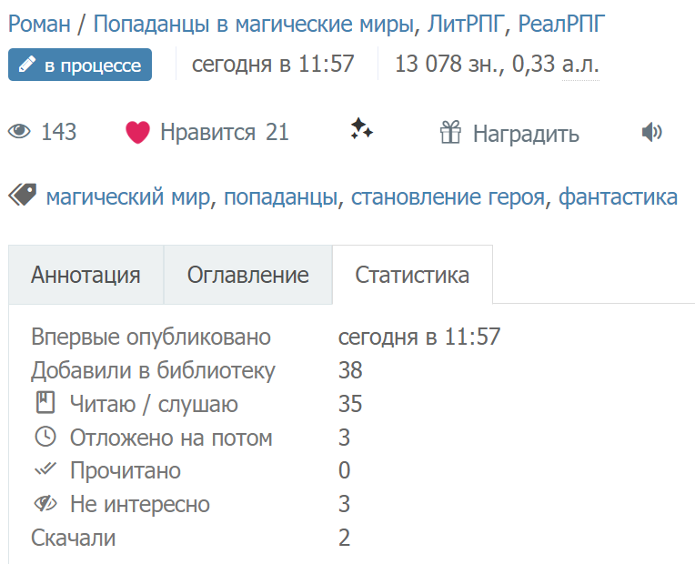Follow the РеалРПГ genre link

[562, 24]
